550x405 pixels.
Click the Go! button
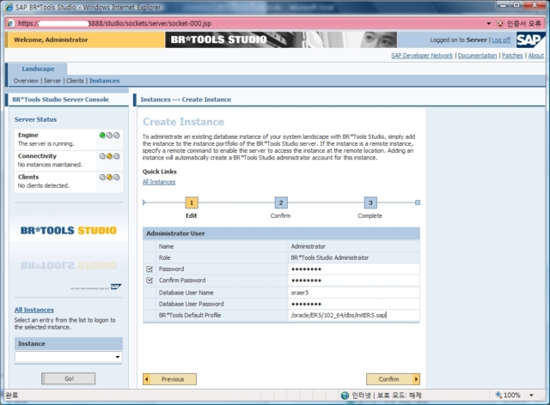pos(69,378)
